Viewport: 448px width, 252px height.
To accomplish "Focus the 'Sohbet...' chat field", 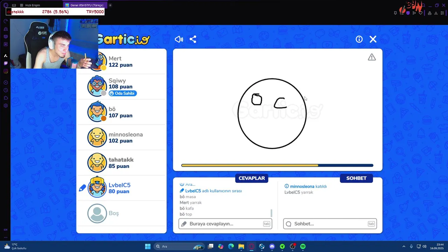I will coord(330,224).
